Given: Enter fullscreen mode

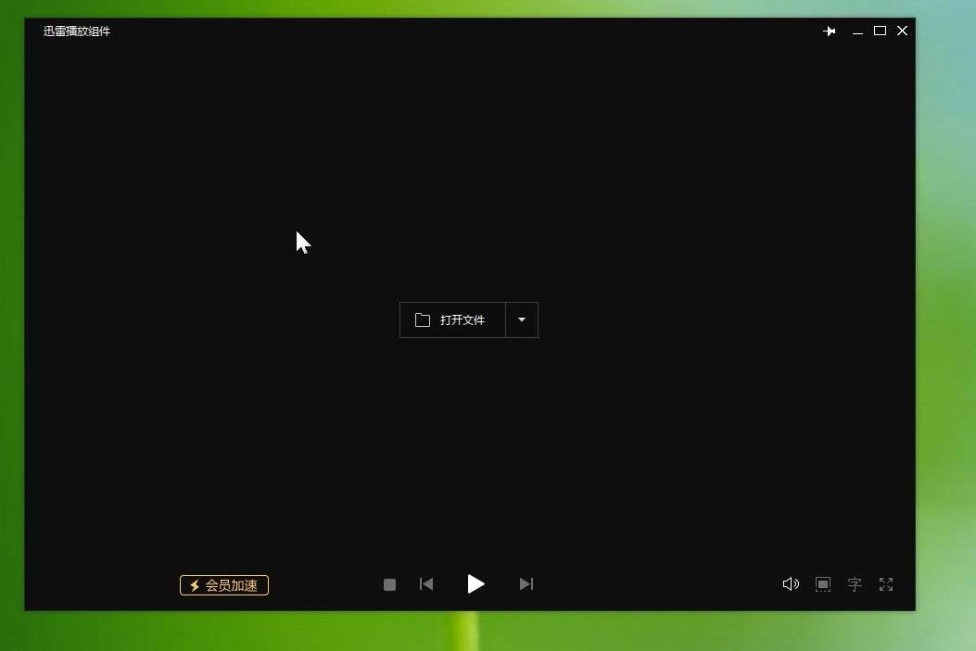Looking at the screenshot, I should click(886, 584).
